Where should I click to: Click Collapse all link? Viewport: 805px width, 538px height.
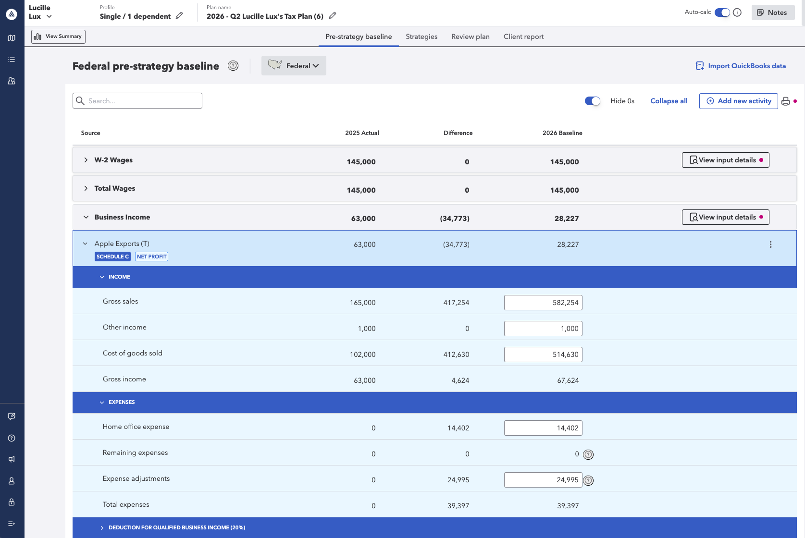click(669, 101)
